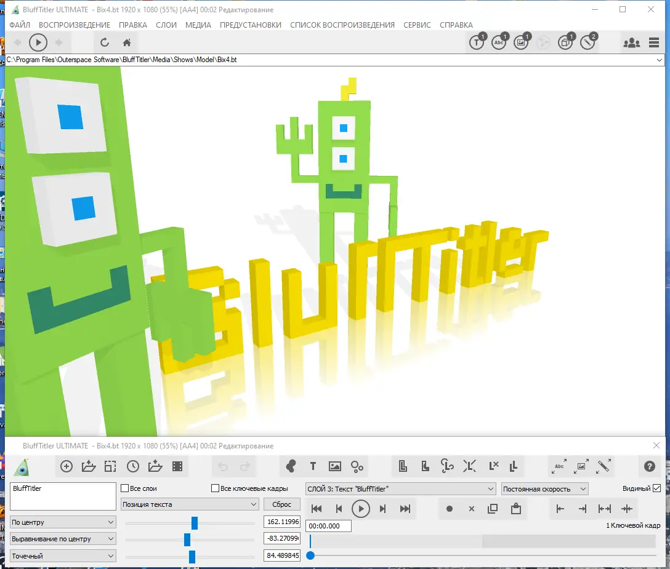Open the ПРАВКА menu
This screenshot has height=569, width=670.
pos(133,25)
